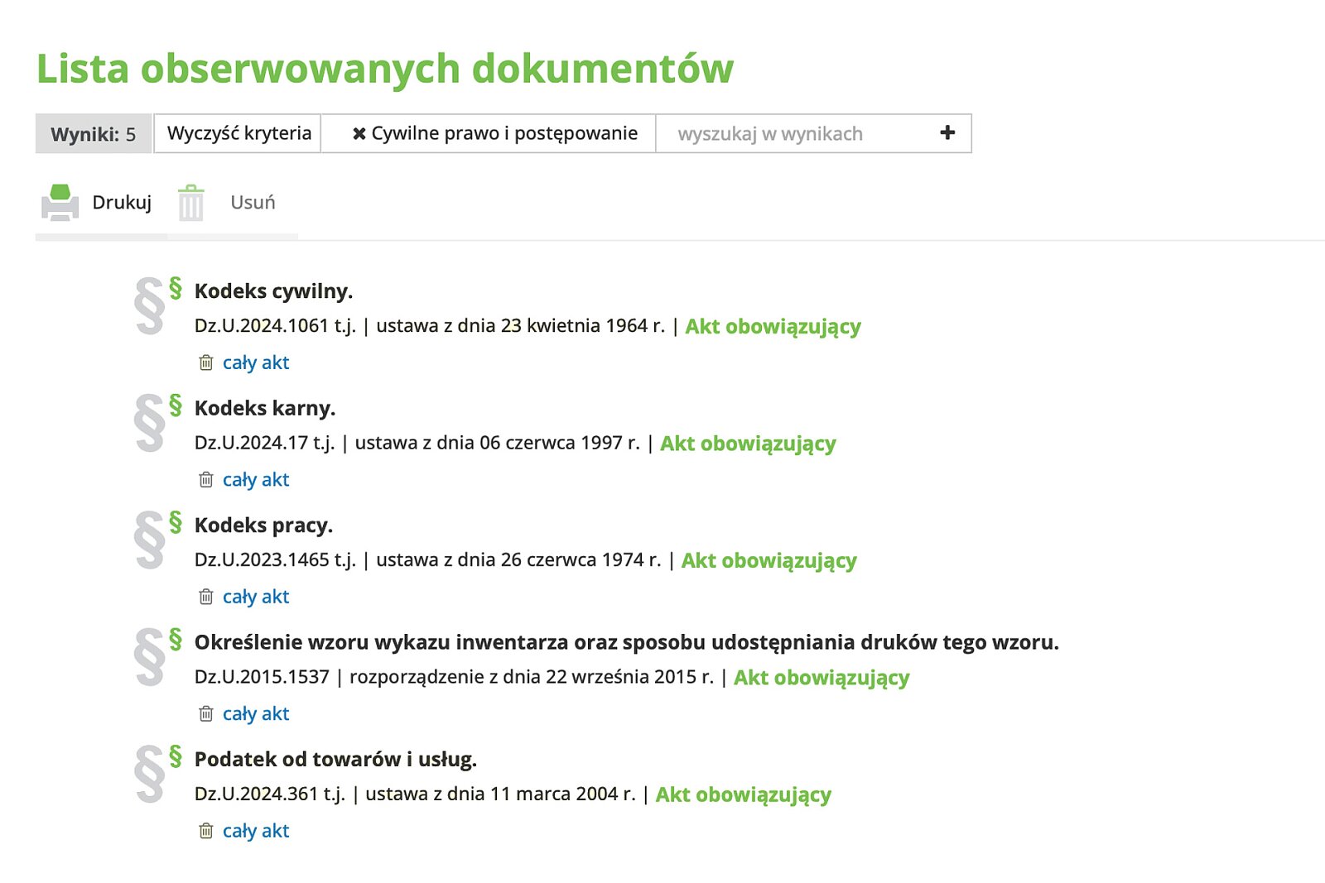Click the § paragraph icon next to Kodeks cywilny

click(175, 286)
